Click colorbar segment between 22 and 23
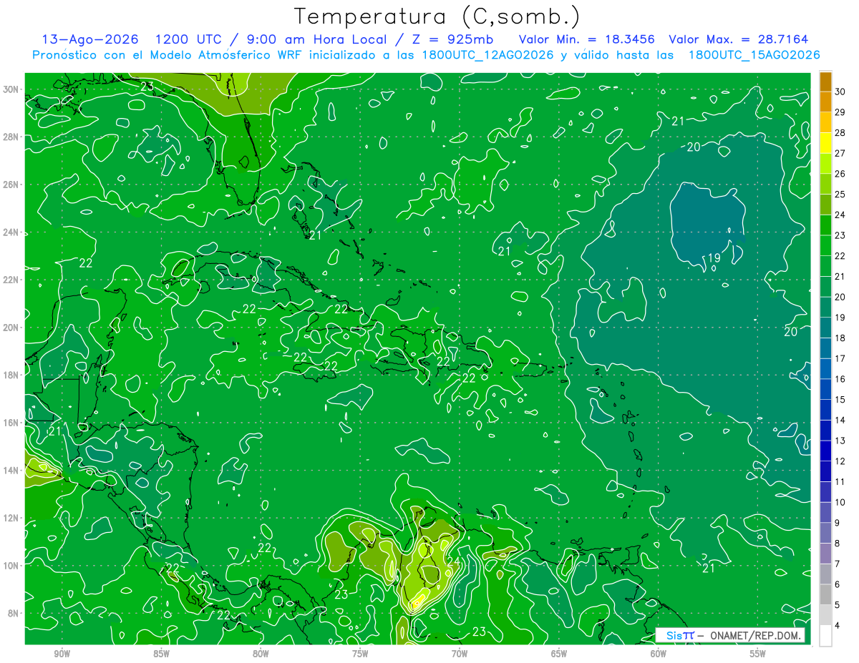Screen dimensions: 859x663 coord(825,245)
